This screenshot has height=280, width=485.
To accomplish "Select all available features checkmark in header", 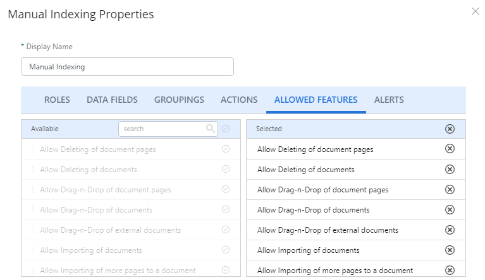I will point(226,129).
